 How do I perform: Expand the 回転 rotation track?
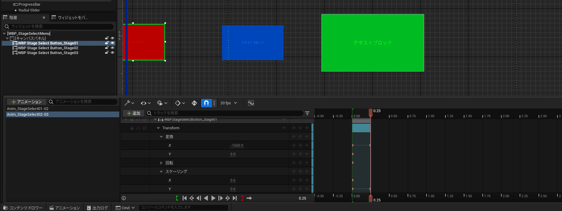162,163
